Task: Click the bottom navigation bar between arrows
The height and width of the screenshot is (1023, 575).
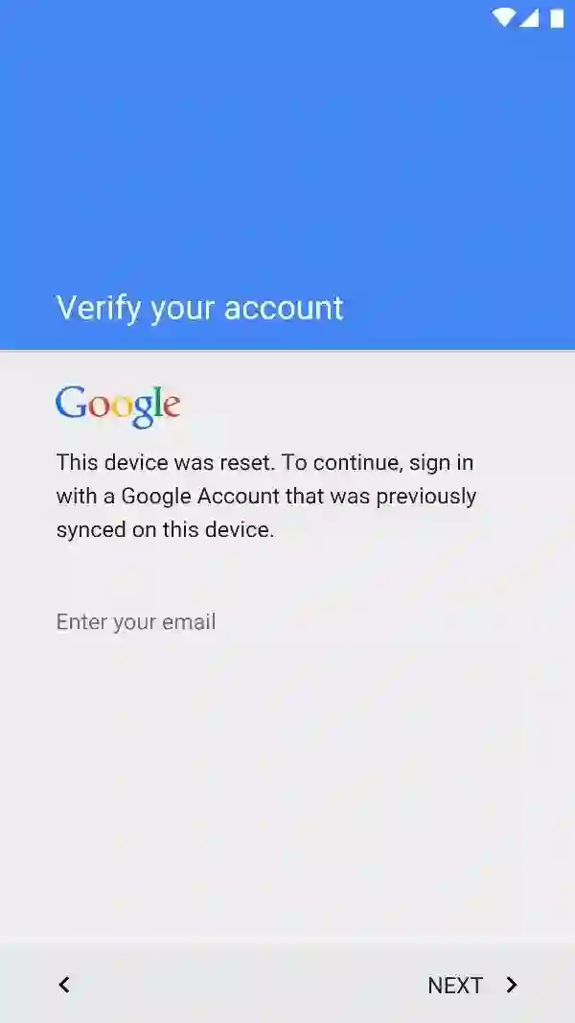Action: 248,984
